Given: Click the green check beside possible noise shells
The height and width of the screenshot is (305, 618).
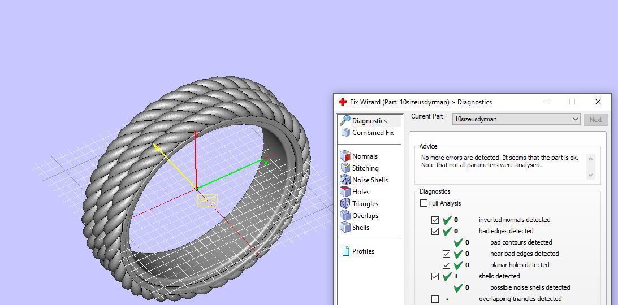Looking at the screenshot, I should coord(458,287).
